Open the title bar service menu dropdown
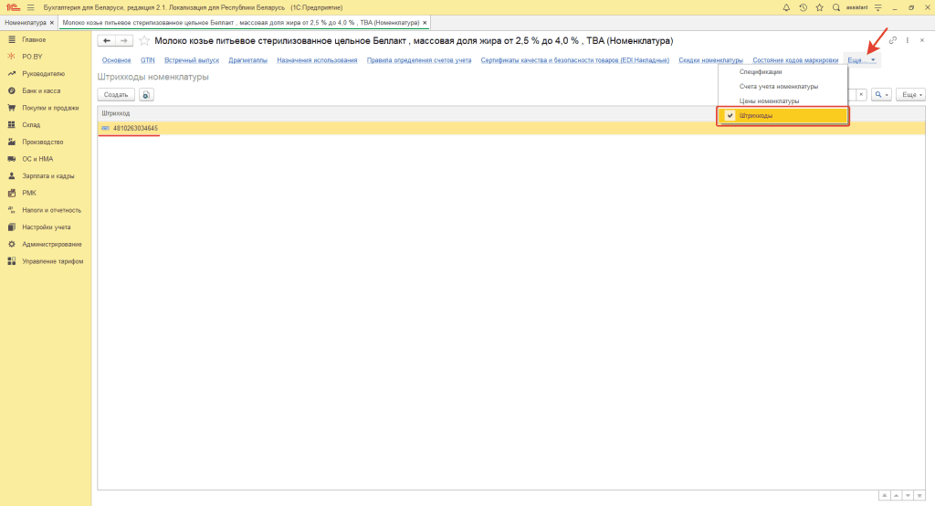Viewport: 935px width, 506px height. tap(877, 7)
